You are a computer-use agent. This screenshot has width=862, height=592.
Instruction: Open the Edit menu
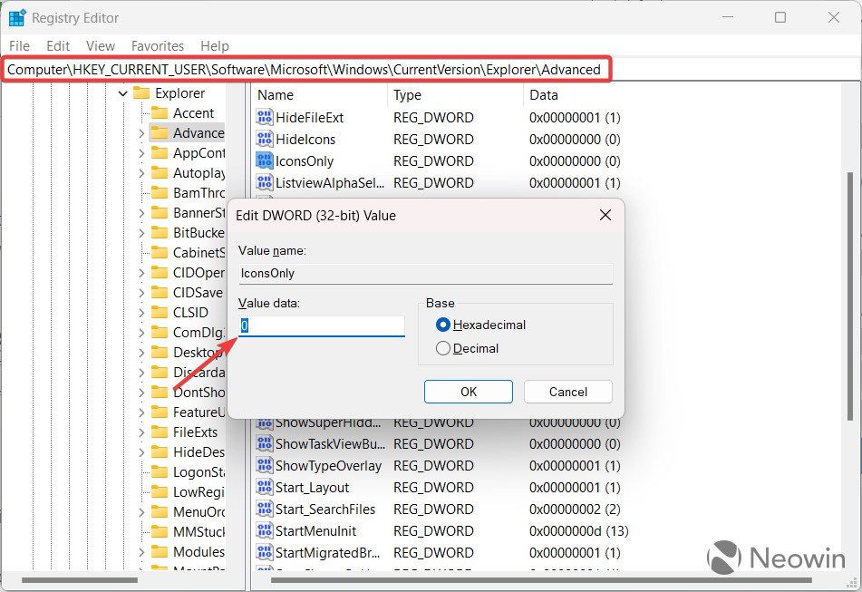click(57, 45)
